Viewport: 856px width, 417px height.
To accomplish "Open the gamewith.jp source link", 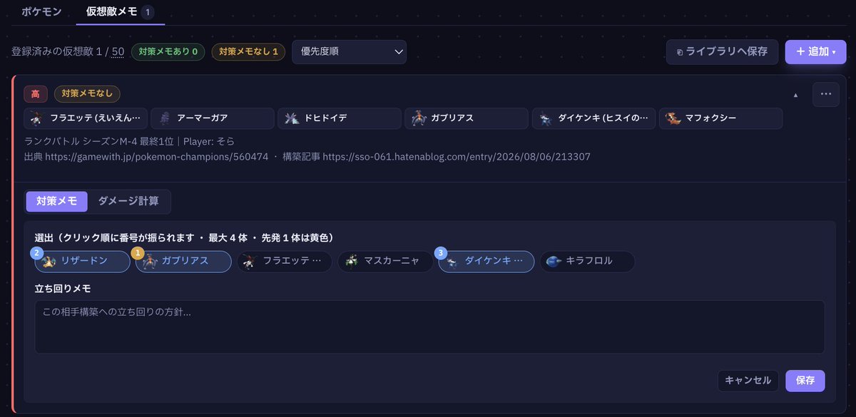I will tap(156, 156).
